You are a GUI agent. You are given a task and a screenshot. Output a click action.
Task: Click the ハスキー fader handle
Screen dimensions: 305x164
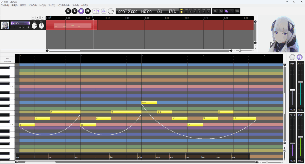300,82
